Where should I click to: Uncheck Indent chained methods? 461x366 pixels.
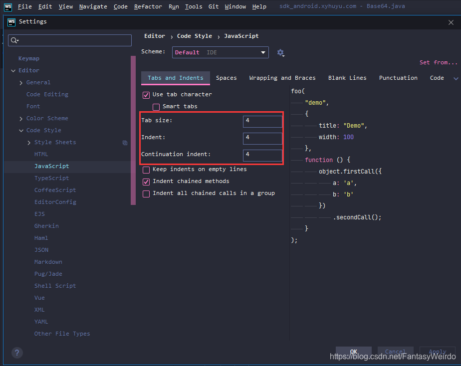146,182
